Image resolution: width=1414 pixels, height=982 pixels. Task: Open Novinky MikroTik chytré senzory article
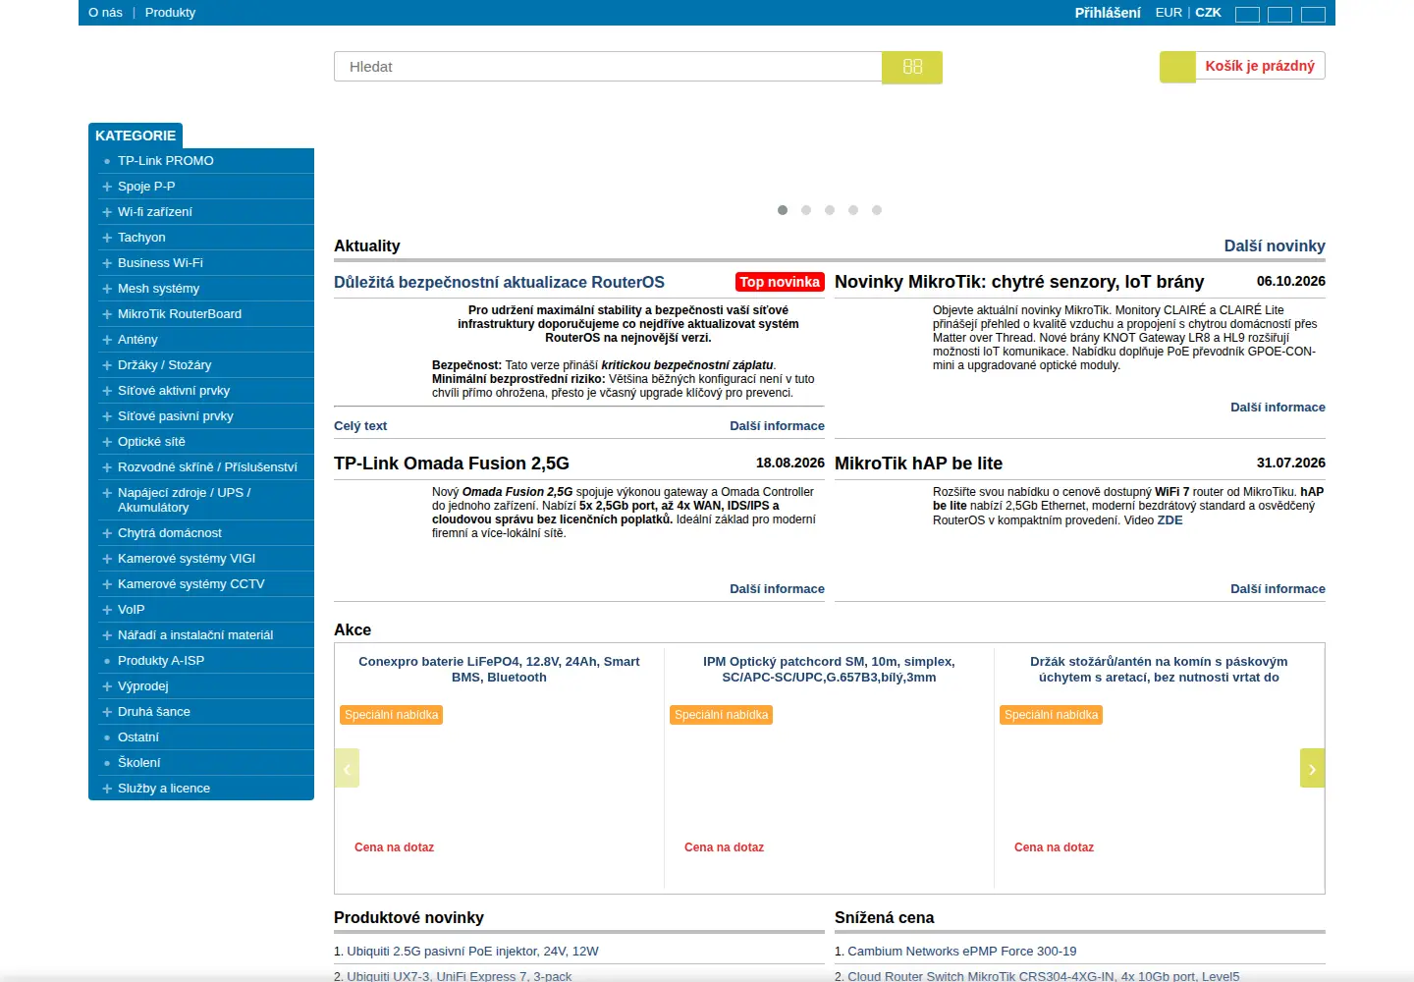click(x=1019, y=282)
